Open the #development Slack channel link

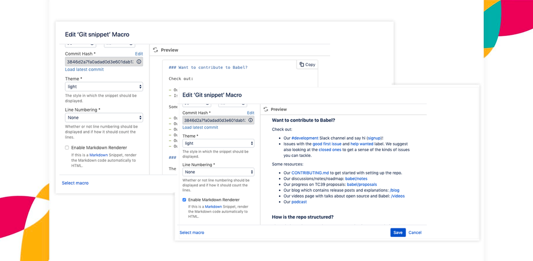point(305,138)
